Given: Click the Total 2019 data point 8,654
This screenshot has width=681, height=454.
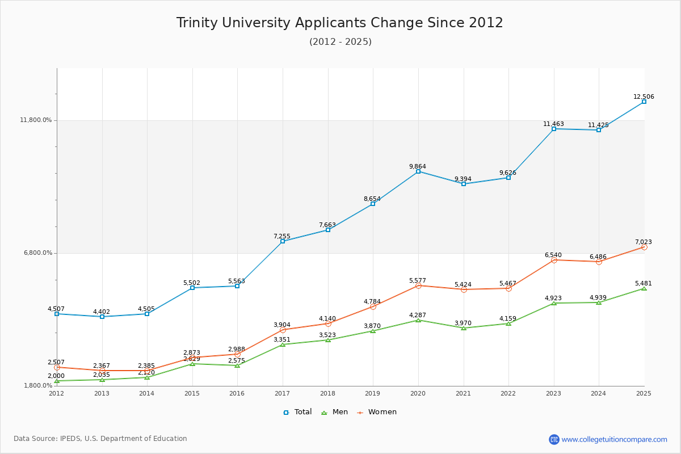Looking at the screenshot, I should coord(373,204).
